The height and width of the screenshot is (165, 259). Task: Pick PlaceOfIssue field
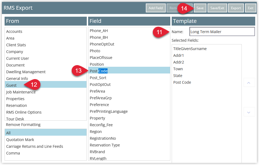point(129,58)
